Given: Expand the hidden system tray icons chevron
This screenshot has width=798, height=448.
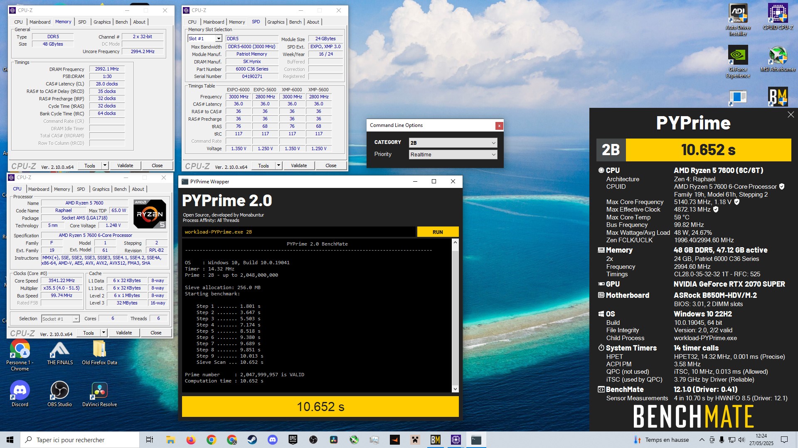Looking at the screenshot, I should 702,440.
